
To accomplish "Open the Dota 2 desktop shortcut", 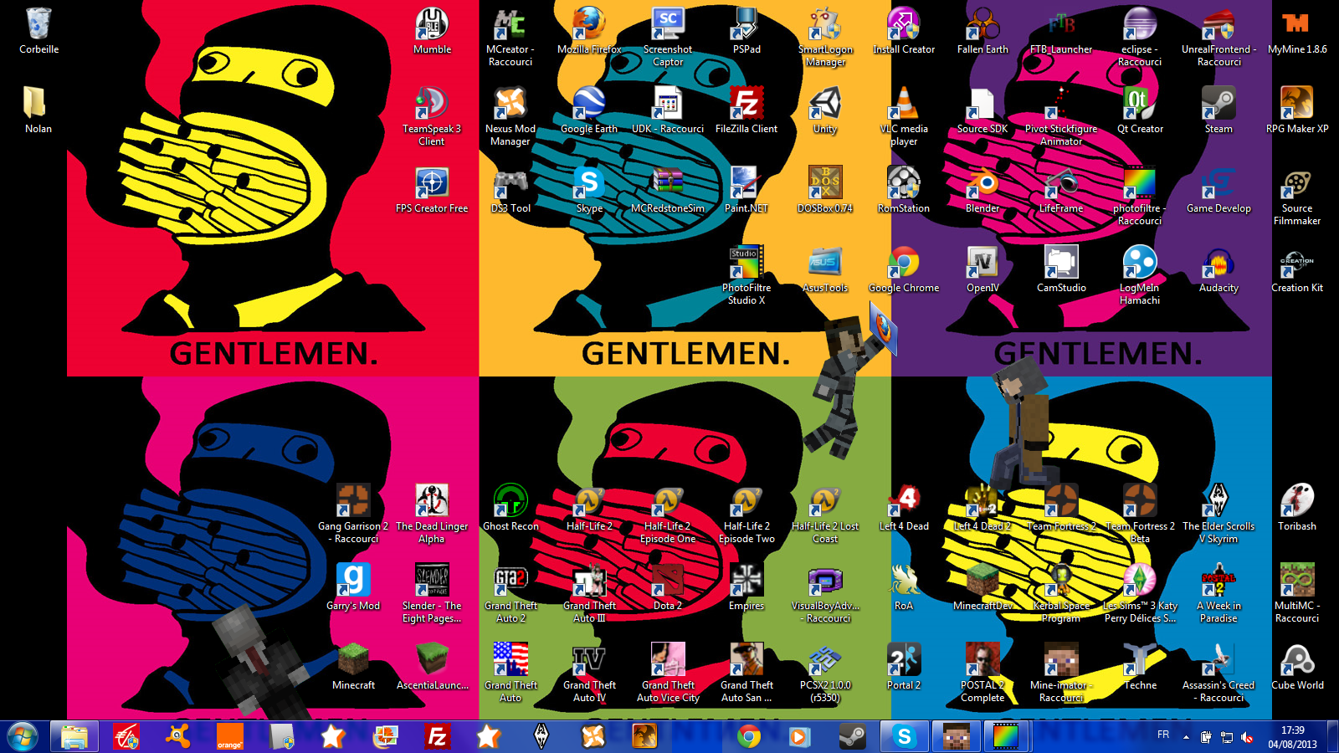I will pyautogui.click(x=668, y=583).
